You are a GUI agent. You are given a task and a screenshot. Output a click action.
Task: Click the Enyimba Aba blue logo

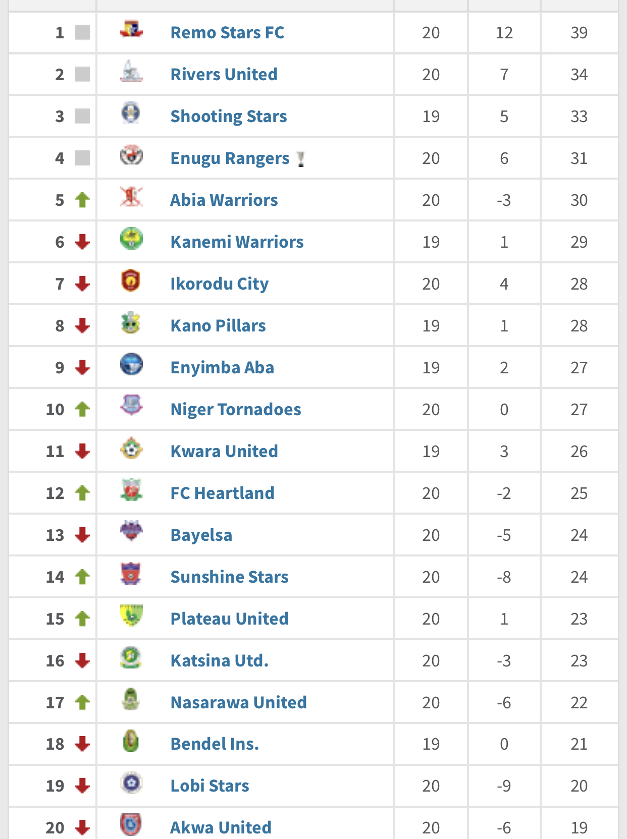pyautogui.click(x=131, y=364)
